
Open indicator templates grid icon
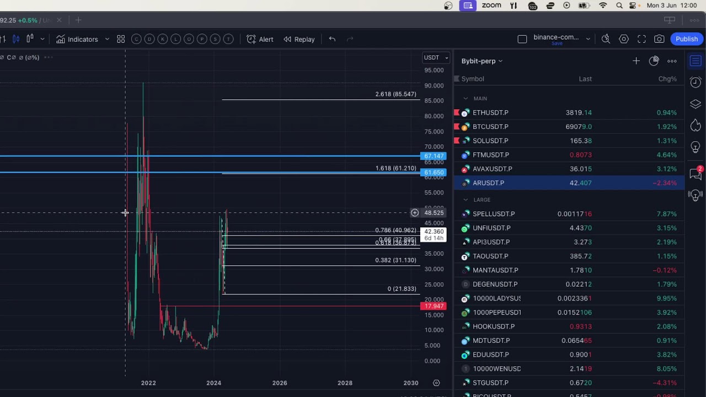121,39
